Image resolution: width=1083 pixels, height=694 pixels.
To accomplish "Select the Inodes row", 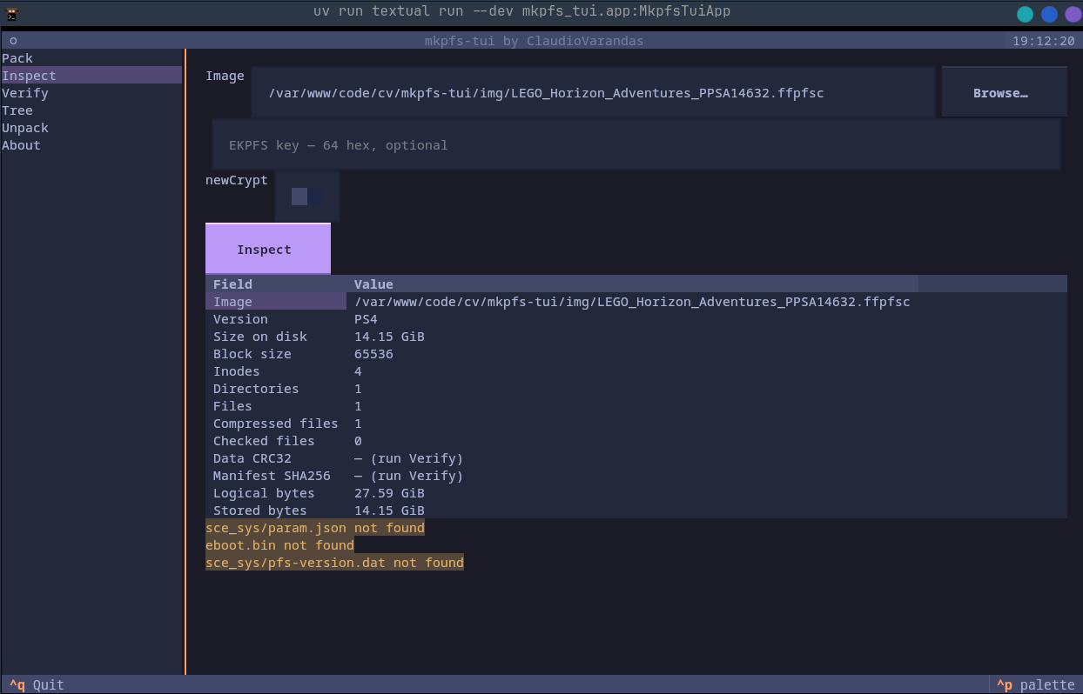I will [x=636, y=370].
